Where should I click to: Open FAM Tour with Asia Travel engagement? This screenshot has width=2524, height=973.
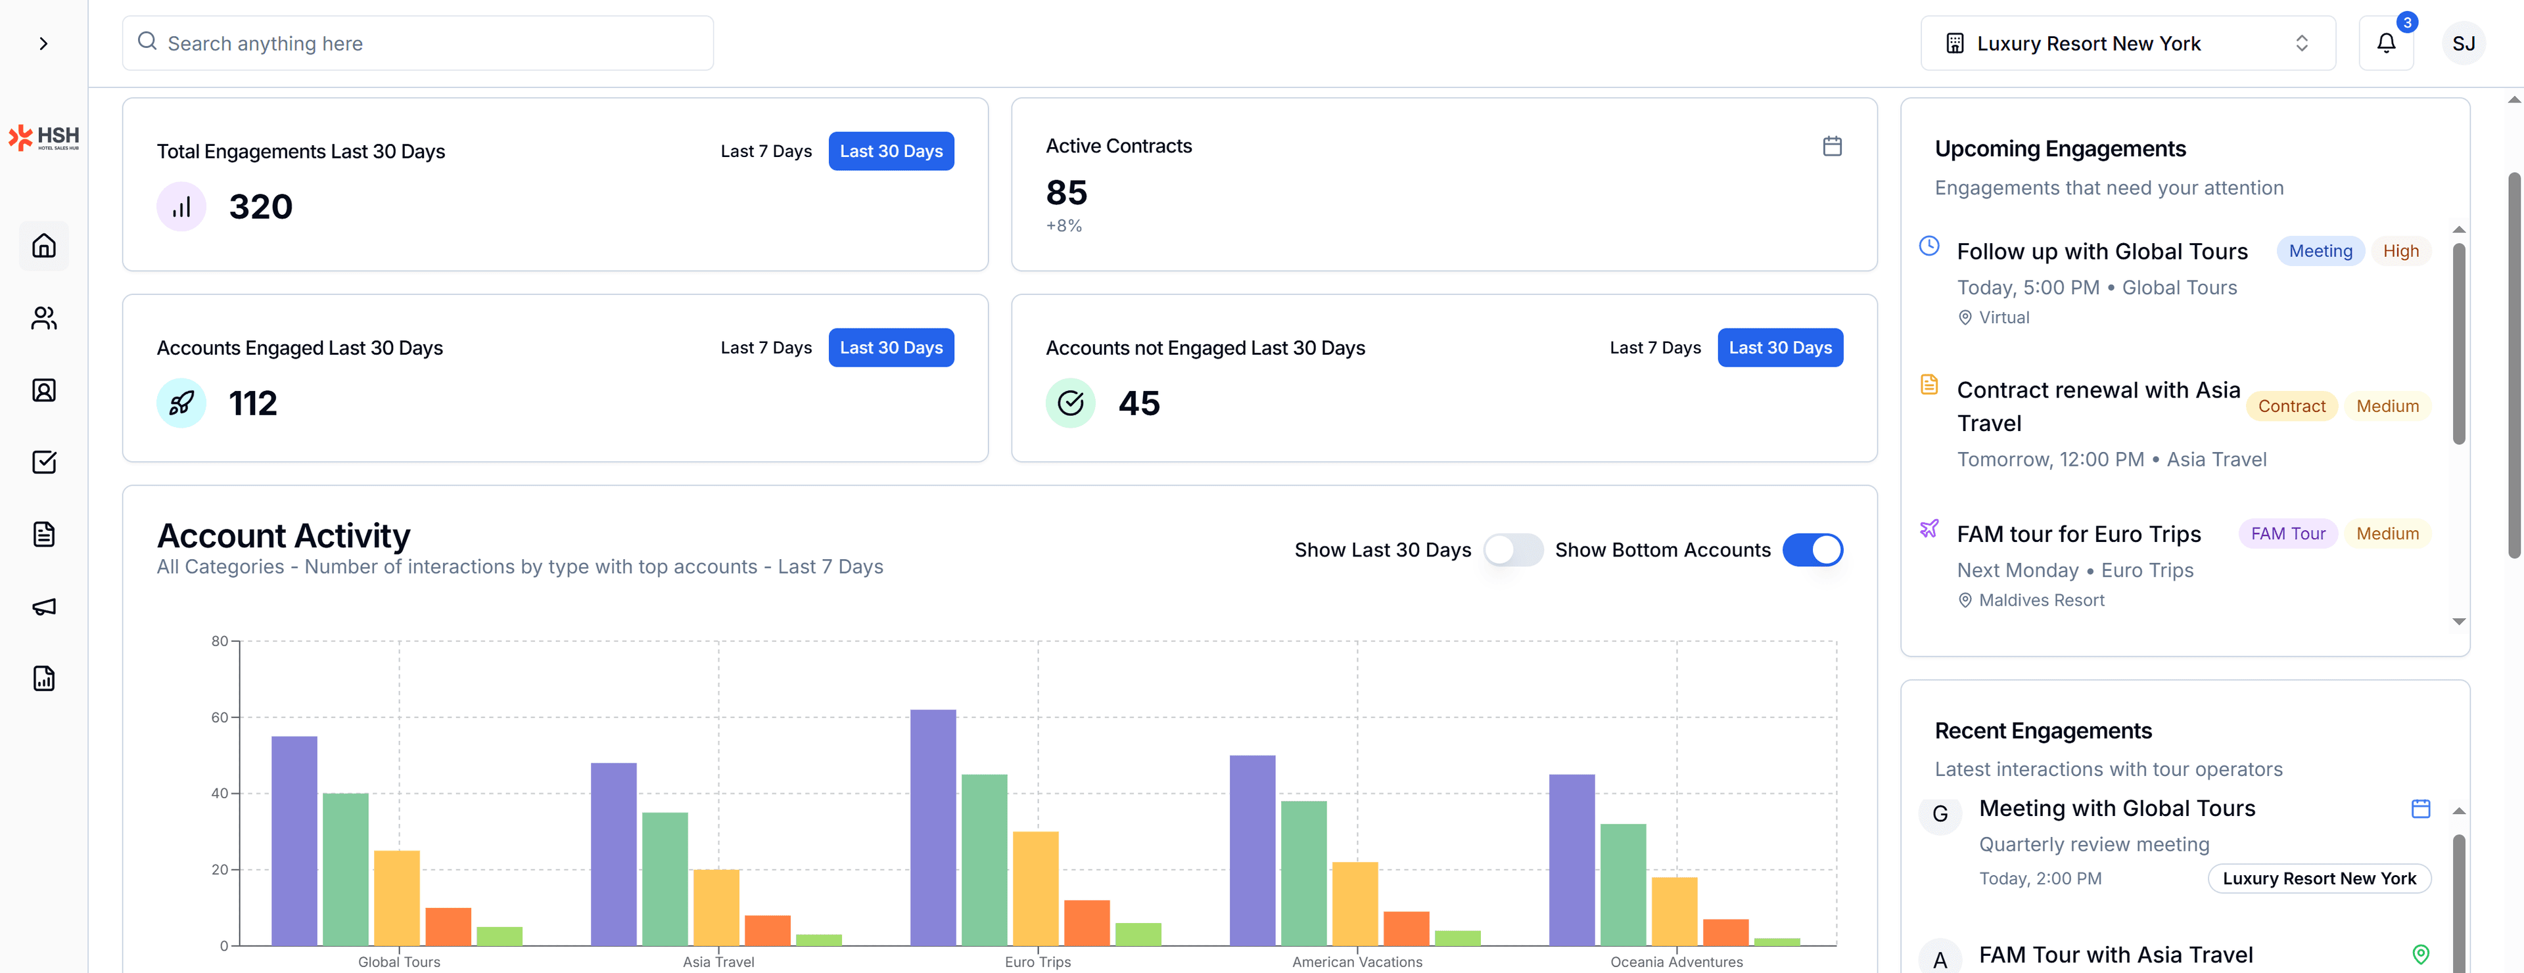pos(2115,955)
